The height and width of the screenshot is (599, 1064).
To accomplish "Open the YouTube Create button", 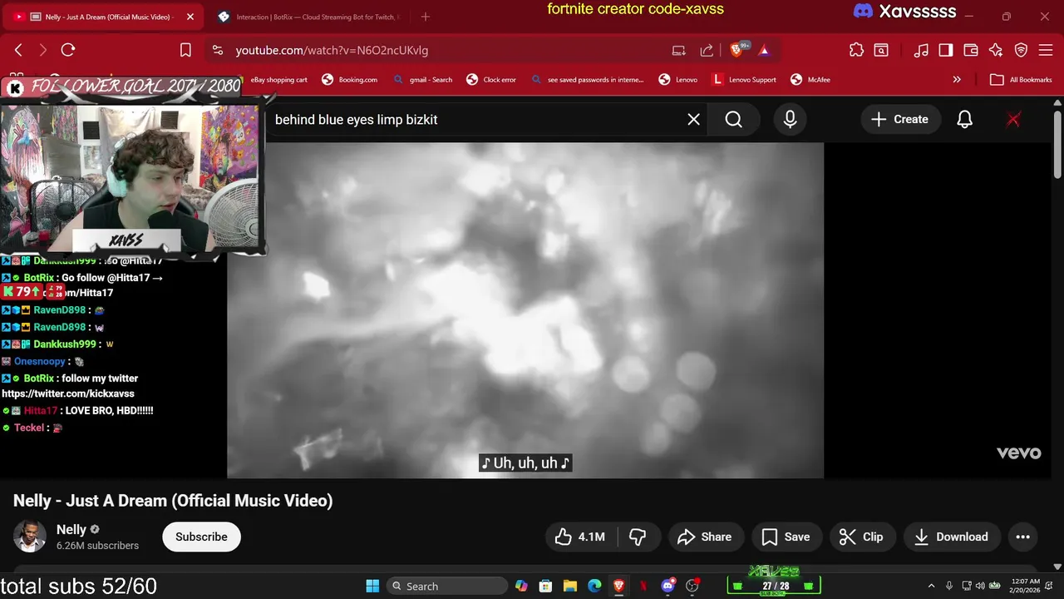I will coord(899,119).
